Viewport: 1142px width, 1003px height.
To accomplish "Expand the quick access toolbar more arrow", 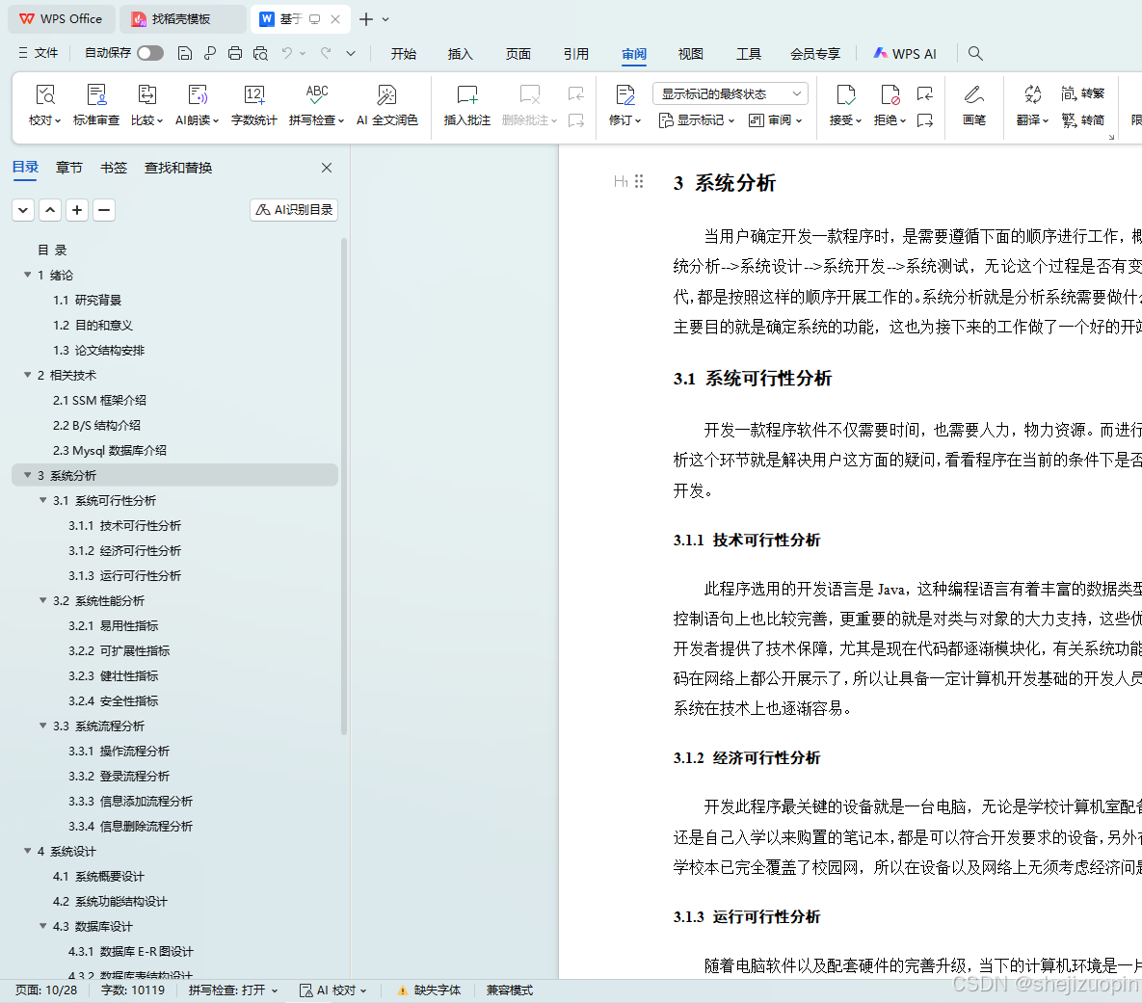I will 351,53.
